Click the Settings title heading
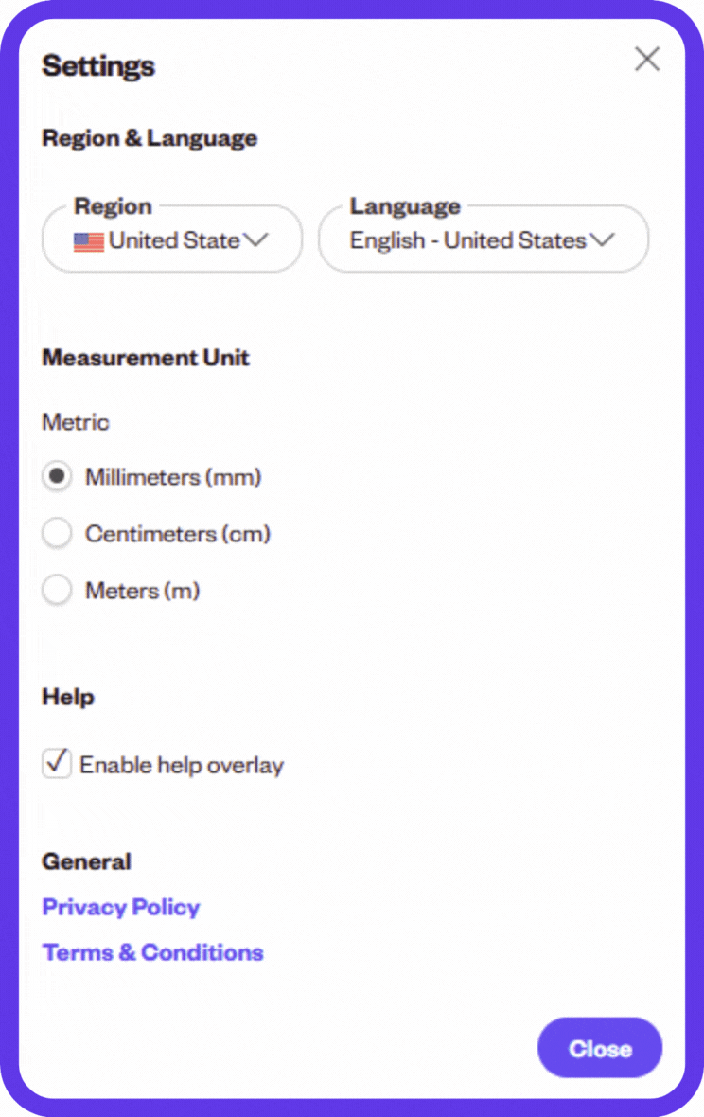 click(x=98, y=66)
